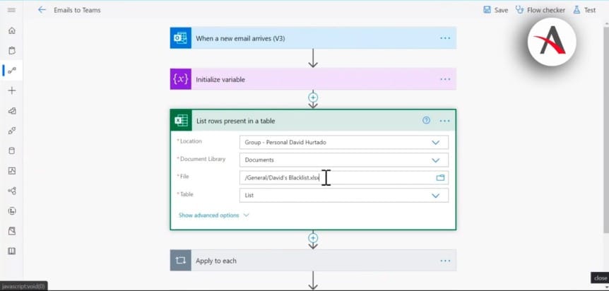This screenshot has width=609, height=291.
Task: Open Process advisor icon in sidebar
Action: [x=11, y=211]
